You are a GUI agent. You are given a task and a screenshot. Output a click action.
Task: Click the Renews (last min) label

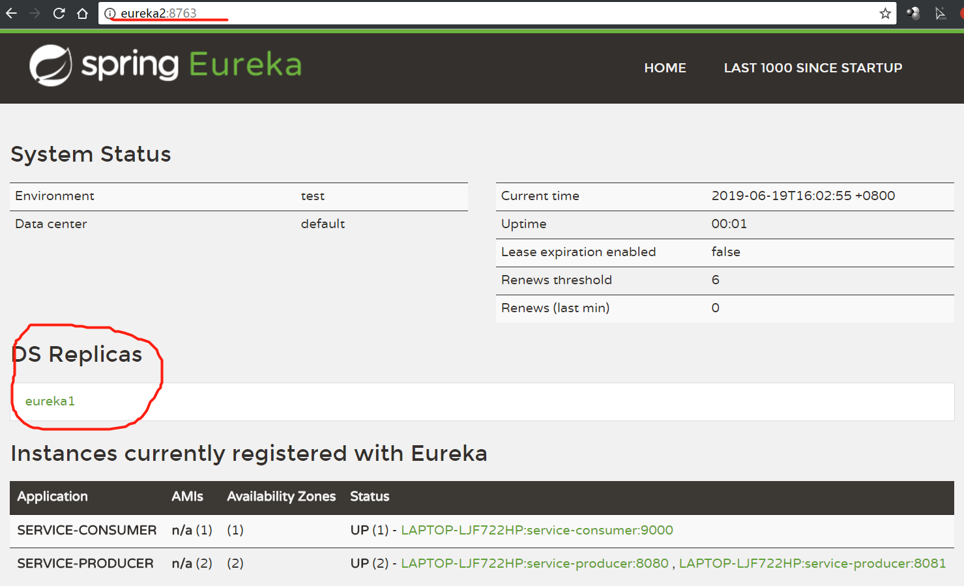tap(555, 308)
